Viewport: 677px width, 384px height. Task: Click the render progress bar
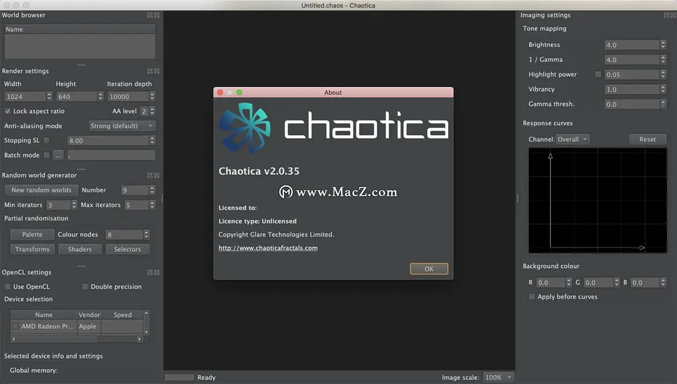tap(179, 377)
